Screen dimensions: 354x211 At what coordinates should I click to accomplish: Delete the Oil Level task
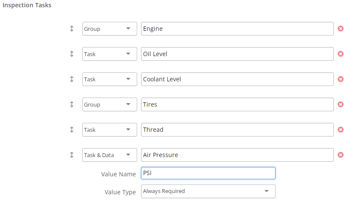click(341, 54)
